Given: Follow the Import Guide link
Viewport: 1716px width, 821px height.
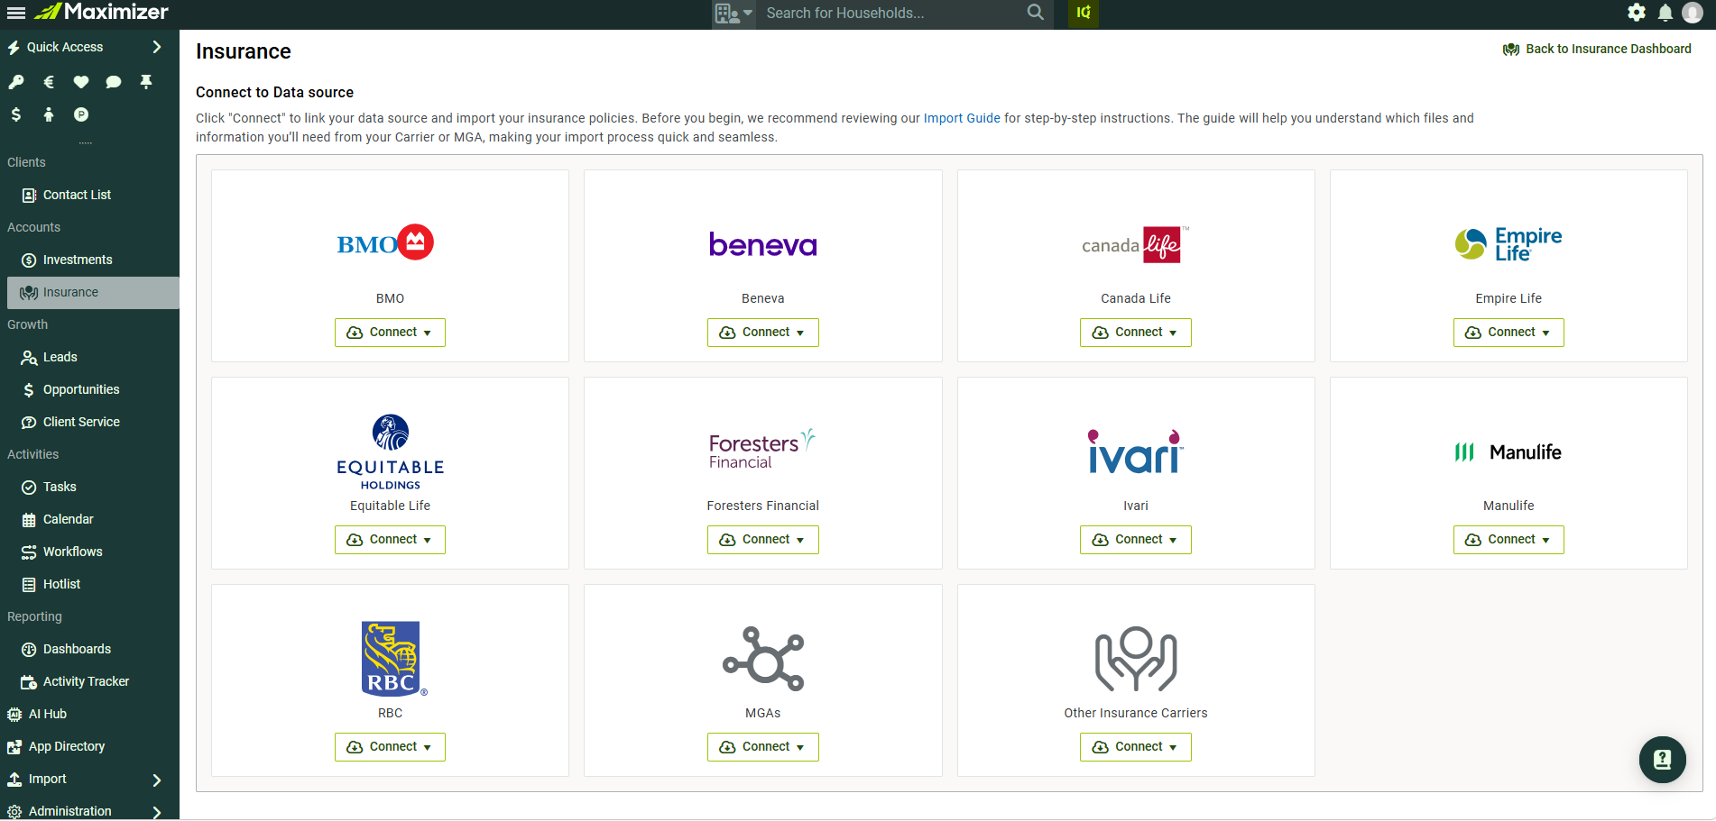Looking at the screenshot, I should tap(962, 118).
